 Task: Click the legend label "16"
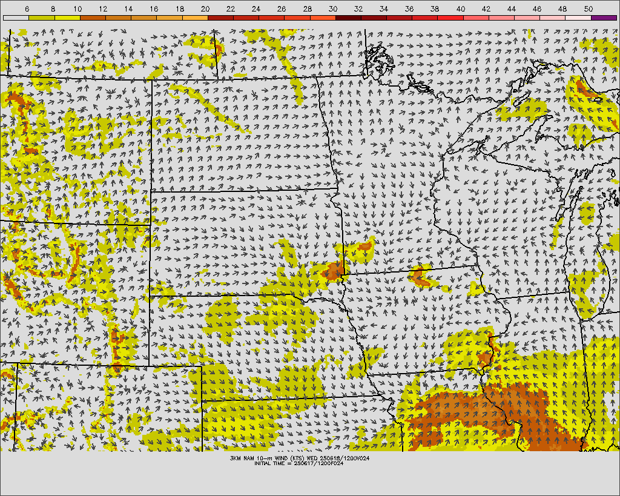154,8
